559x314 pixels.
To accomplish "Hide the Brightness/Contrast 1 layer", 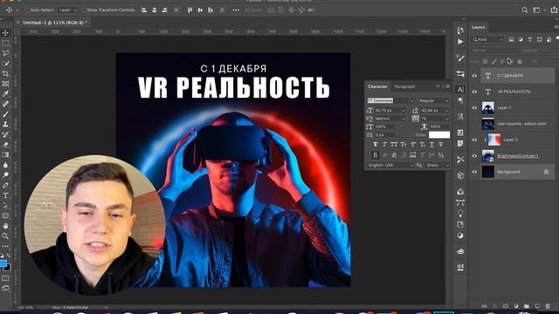I will click(474, 155).
